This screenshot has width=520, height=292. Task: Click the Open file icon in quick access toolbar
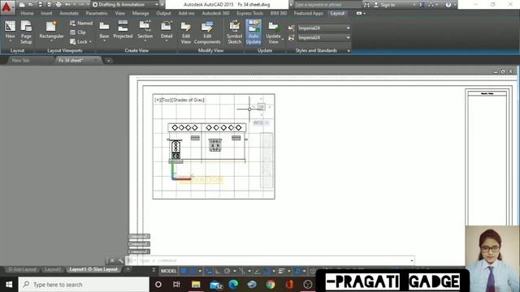tap(31, 5)
